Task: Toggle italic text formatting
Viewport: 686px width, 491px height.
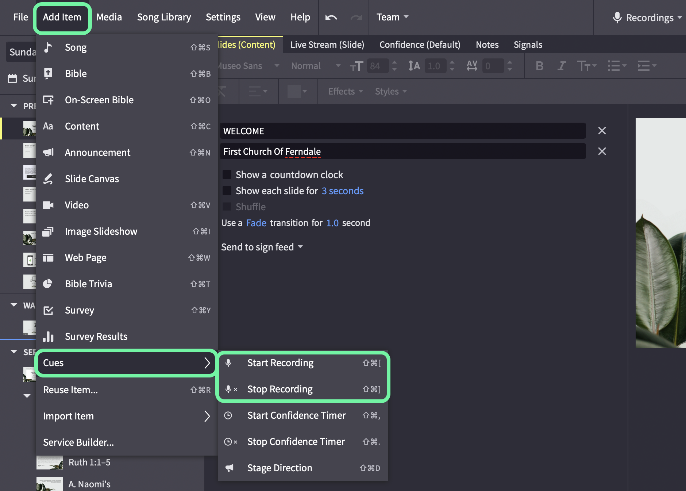Action: 562,66
